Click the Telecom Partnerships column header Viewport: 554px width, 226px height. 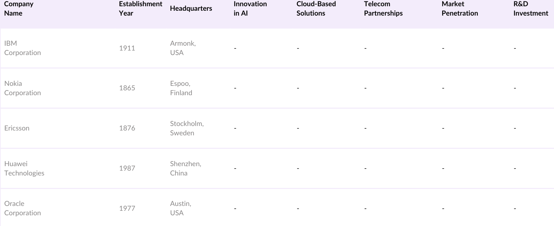[x=383, y=9]
